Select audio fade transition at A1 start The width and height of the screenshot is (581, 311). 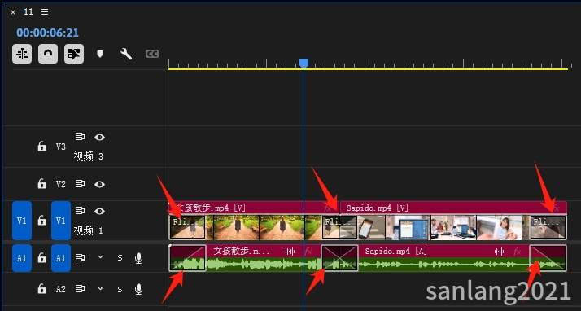click(x=188, y=258)
